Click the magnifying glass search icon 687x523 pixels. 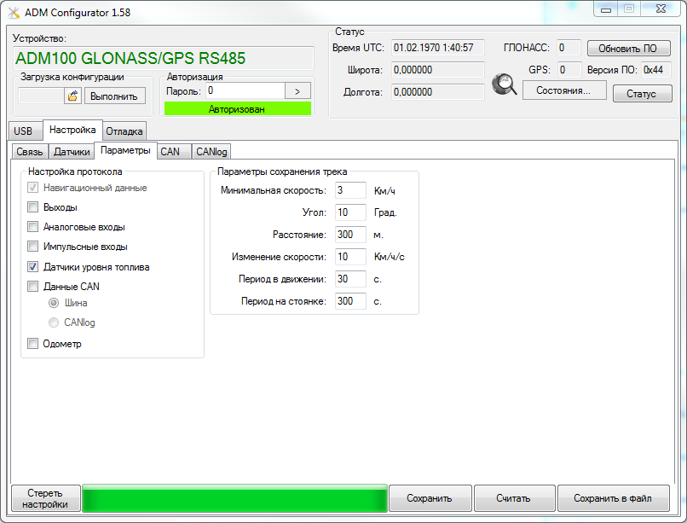[x=504, y=84]
